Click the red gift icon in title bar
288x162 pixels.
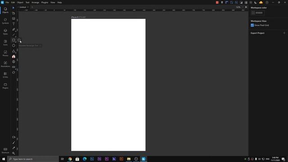217,2
